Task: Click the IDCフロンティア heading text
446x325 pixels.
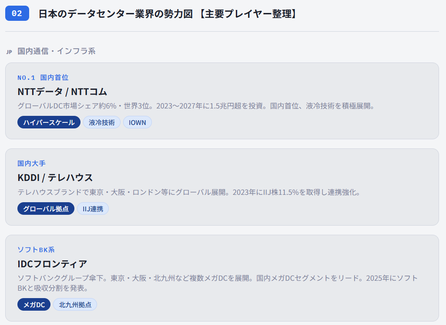Action: tap(52, 263)
